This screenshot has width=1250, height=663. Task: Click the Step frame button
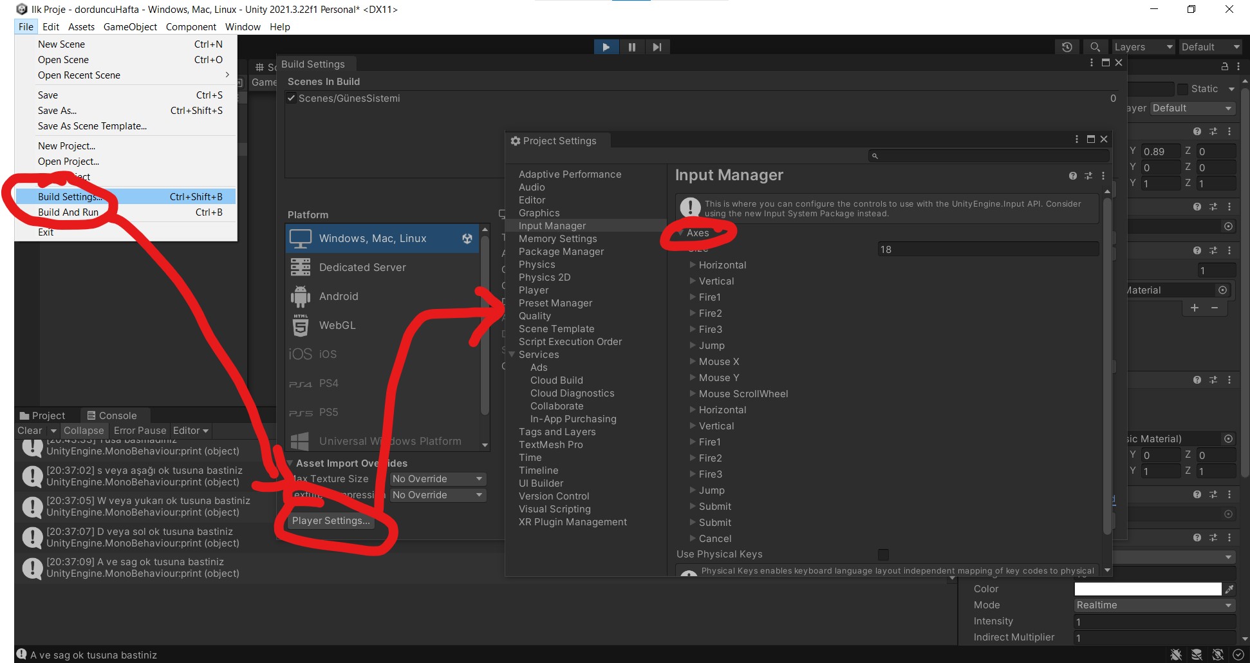coord(657,47)
